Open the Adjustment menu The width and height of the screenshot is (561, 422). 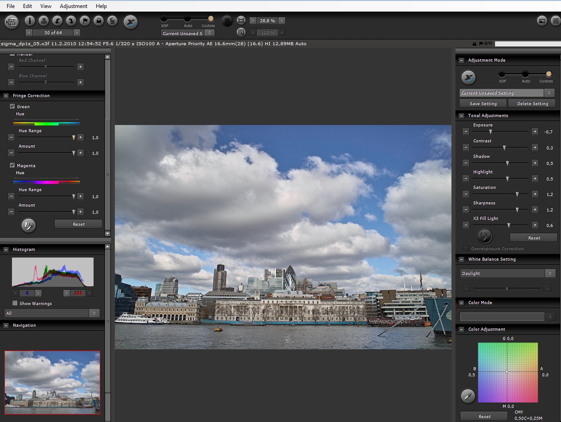tap(74, 6)
